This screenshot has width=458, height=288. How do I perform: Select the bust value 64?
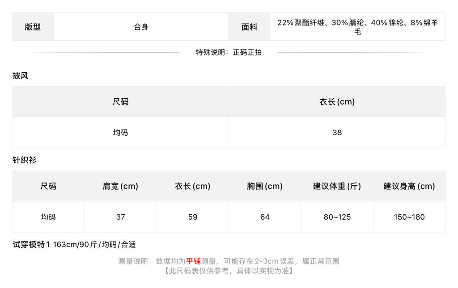tap(265, 217)
